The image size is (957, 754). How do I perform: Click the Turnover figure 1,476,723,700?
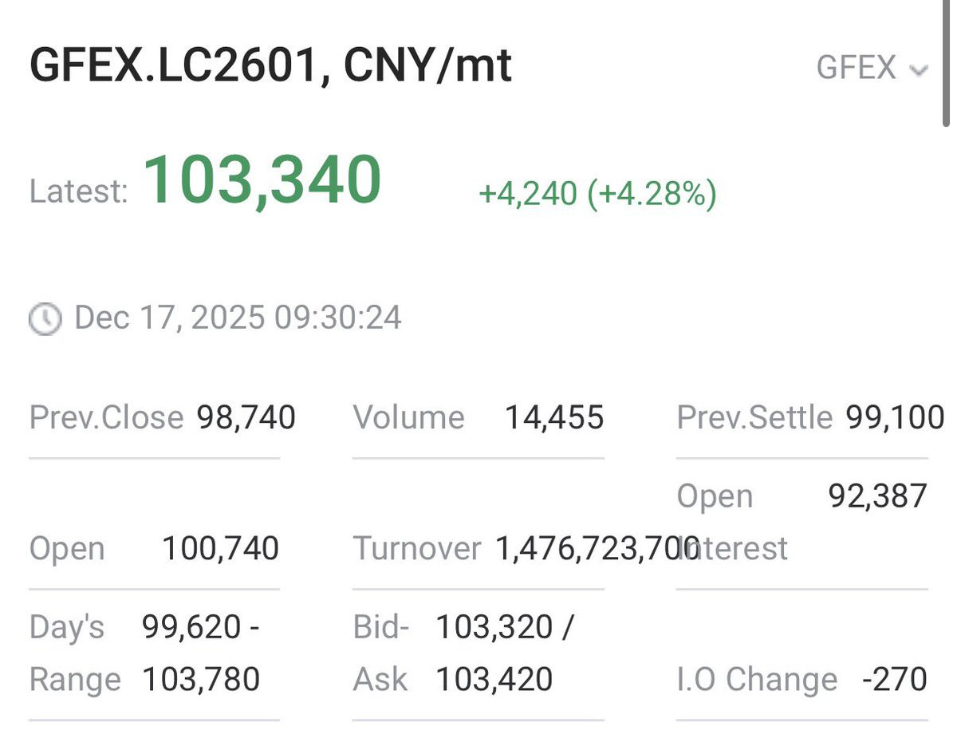597,549
